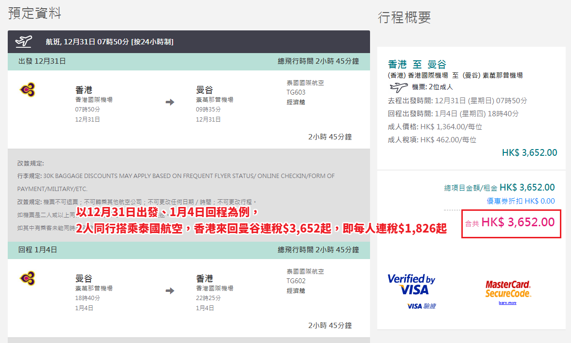Click the airplane icon in the dark flight header
This screenshot has width=571, height=343.
24,41
